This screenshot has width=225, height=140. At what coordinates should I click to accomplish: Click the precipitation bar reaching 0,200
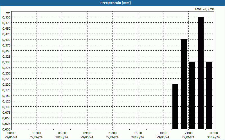tap(175, 107)
